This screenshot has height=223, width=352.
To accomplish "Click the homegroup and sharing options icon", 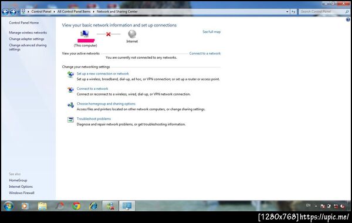I will click(70, 104).
